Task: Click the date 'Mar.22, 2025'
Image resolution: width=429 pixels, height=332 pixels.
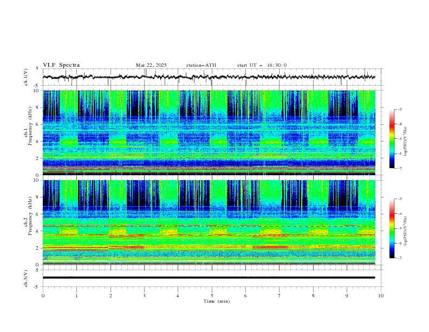Action: coord(151,65)
